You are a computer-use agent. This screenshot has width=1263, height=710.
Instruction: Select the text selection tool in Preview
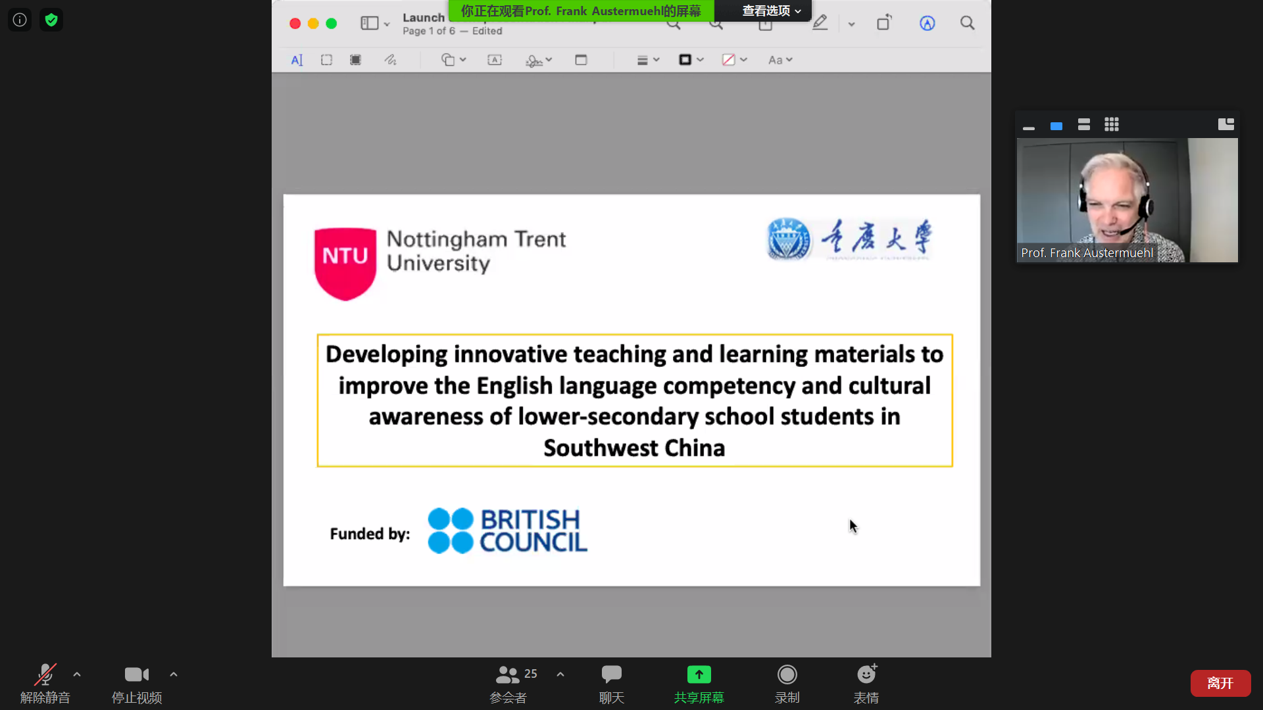pyautogui.click(x=297, y=60)
